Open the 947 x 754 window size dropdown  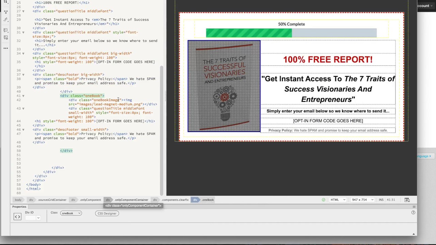(x=362, y=200)
